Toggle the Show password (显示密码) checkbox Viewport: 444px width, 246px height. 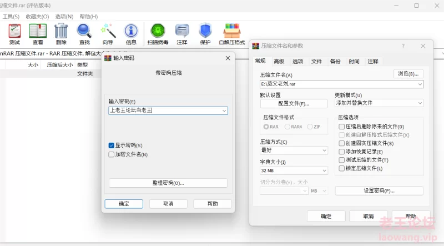pyautogui.click(x=112, y=145)
